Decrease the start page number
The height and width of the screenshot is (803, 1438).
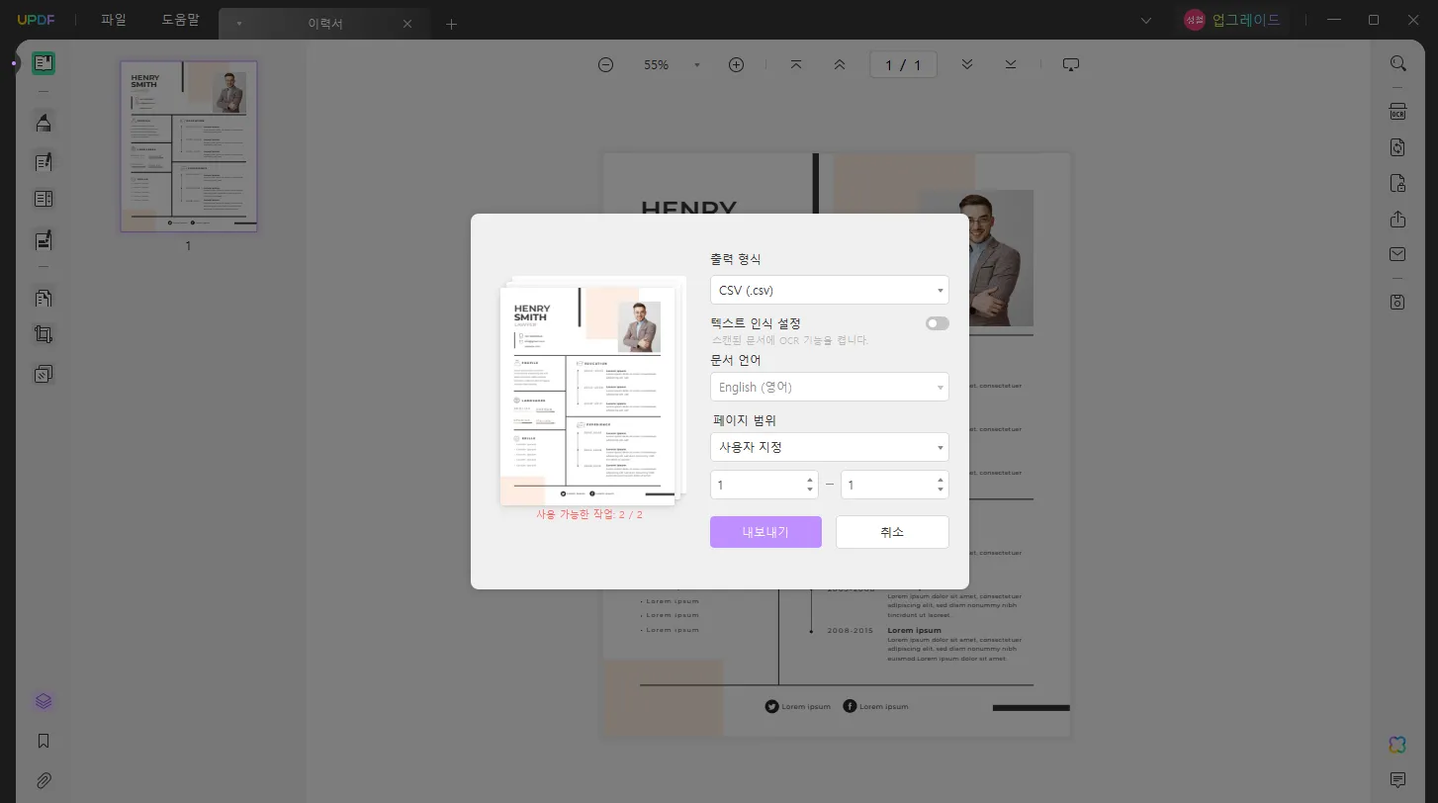pyautogui.click(x=810, y=491)
